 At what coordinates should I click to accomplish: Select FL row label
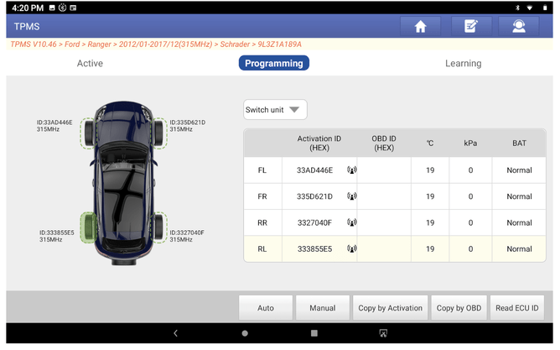click(262, 170)
